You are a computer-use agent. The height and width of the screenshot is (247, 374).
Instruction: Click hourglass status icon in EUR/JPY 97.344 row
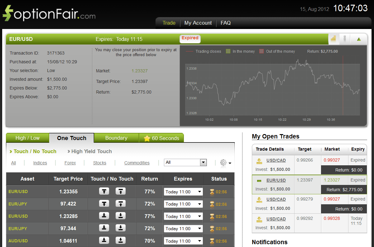coord(212,229)
